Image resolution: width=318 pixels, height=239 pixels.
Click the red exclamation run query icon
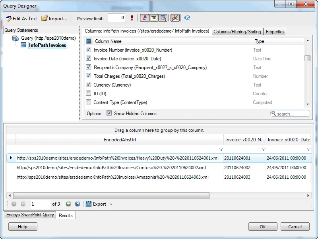(x=132, y=18)
